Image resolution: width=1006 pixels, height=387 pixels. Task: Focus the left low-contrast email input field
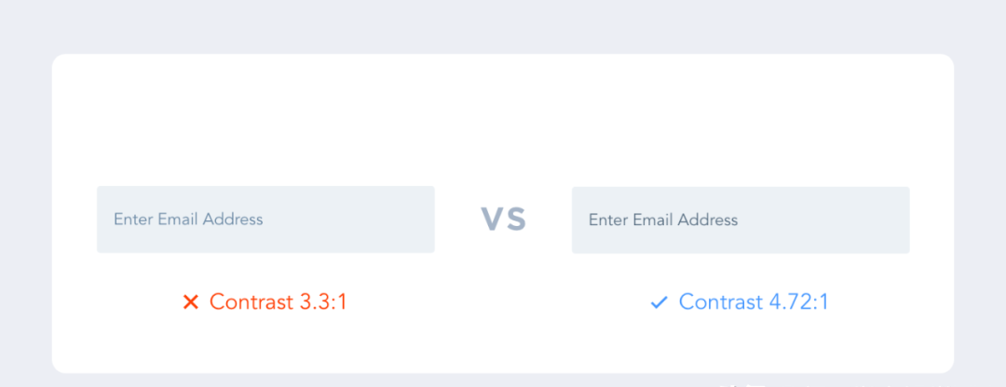(265, 220)
